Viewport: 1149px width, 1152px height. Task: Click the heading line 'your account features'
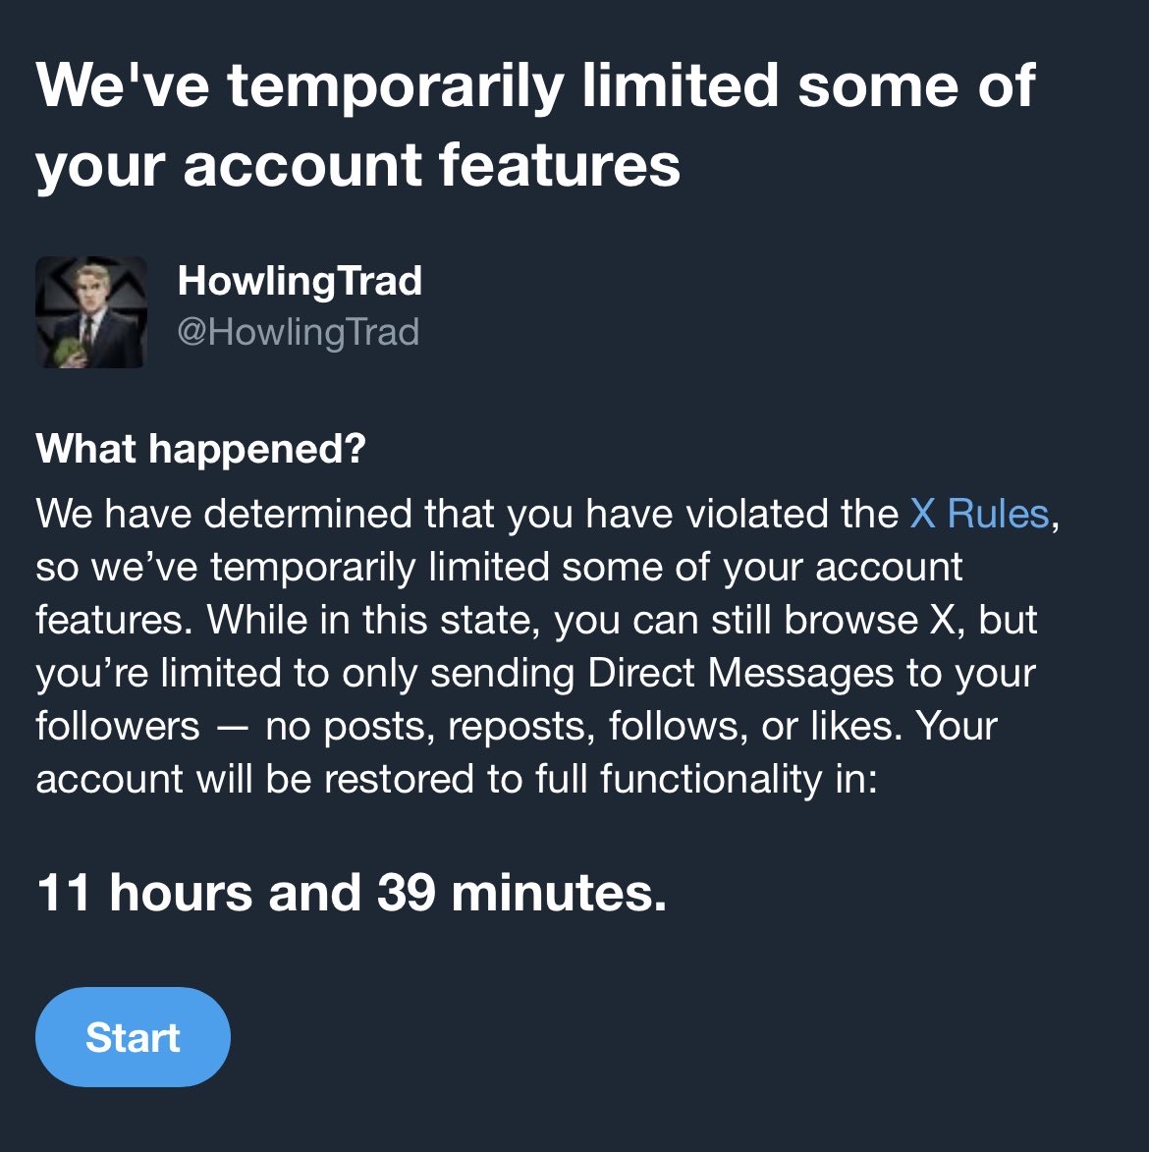tap(358, 166)
